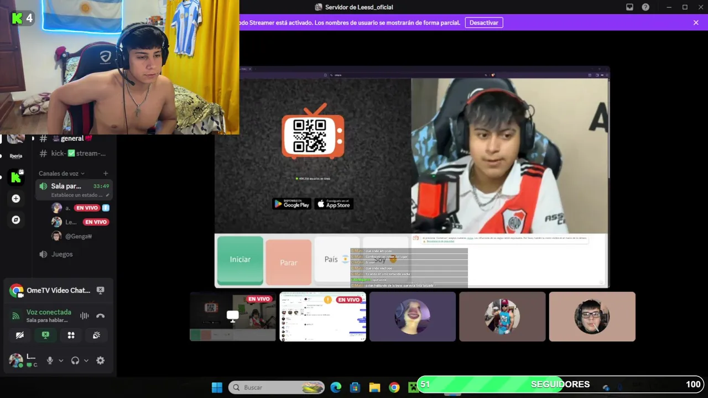The image size is (708, 398).
Task: Click the green Iniciar button
Action: pos(240,259)
